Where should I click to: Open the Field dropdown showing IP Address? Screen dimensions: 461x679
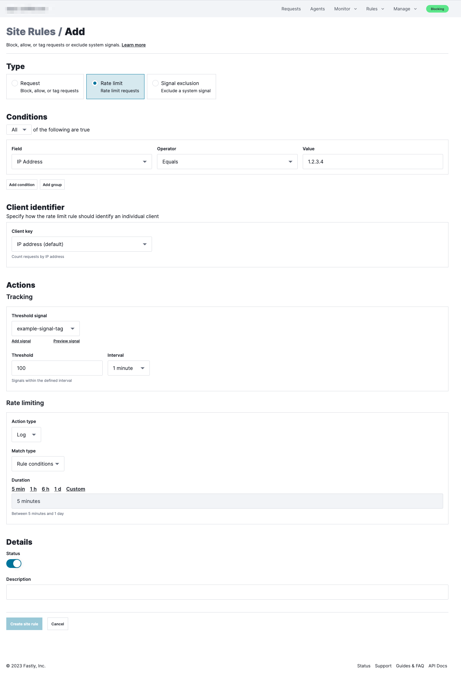(x=82, y=162)
